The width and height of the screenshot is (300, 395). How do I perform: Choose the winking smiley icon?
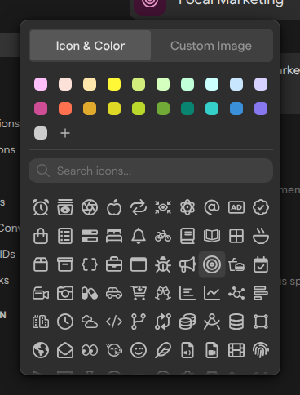(139, 350)
